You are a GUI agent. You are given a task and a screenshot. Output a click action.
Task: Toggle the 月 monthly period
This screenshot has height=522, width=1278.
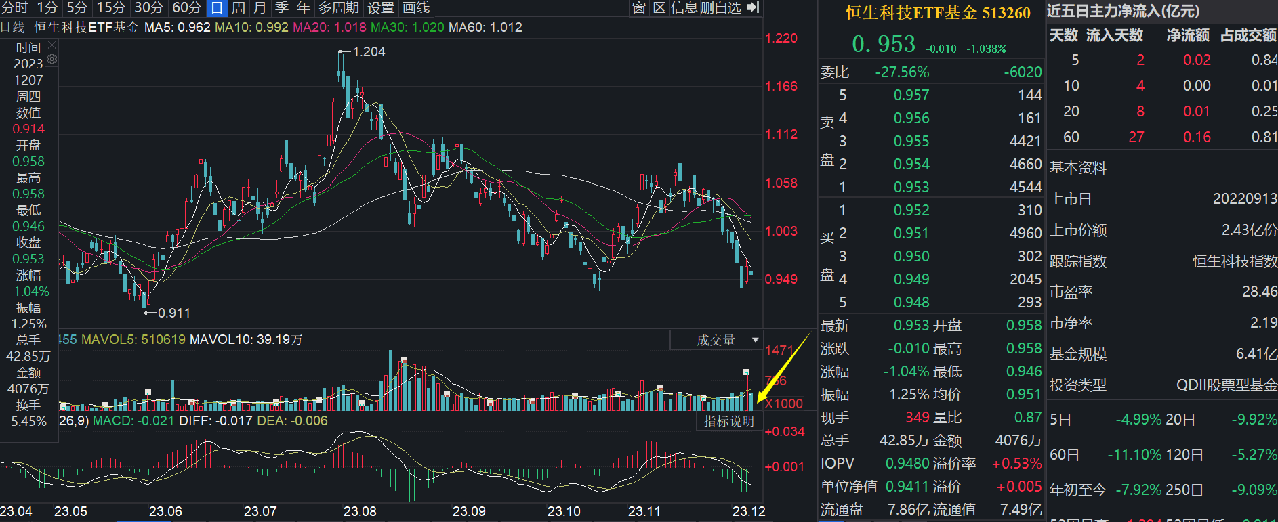click(260, 7)
